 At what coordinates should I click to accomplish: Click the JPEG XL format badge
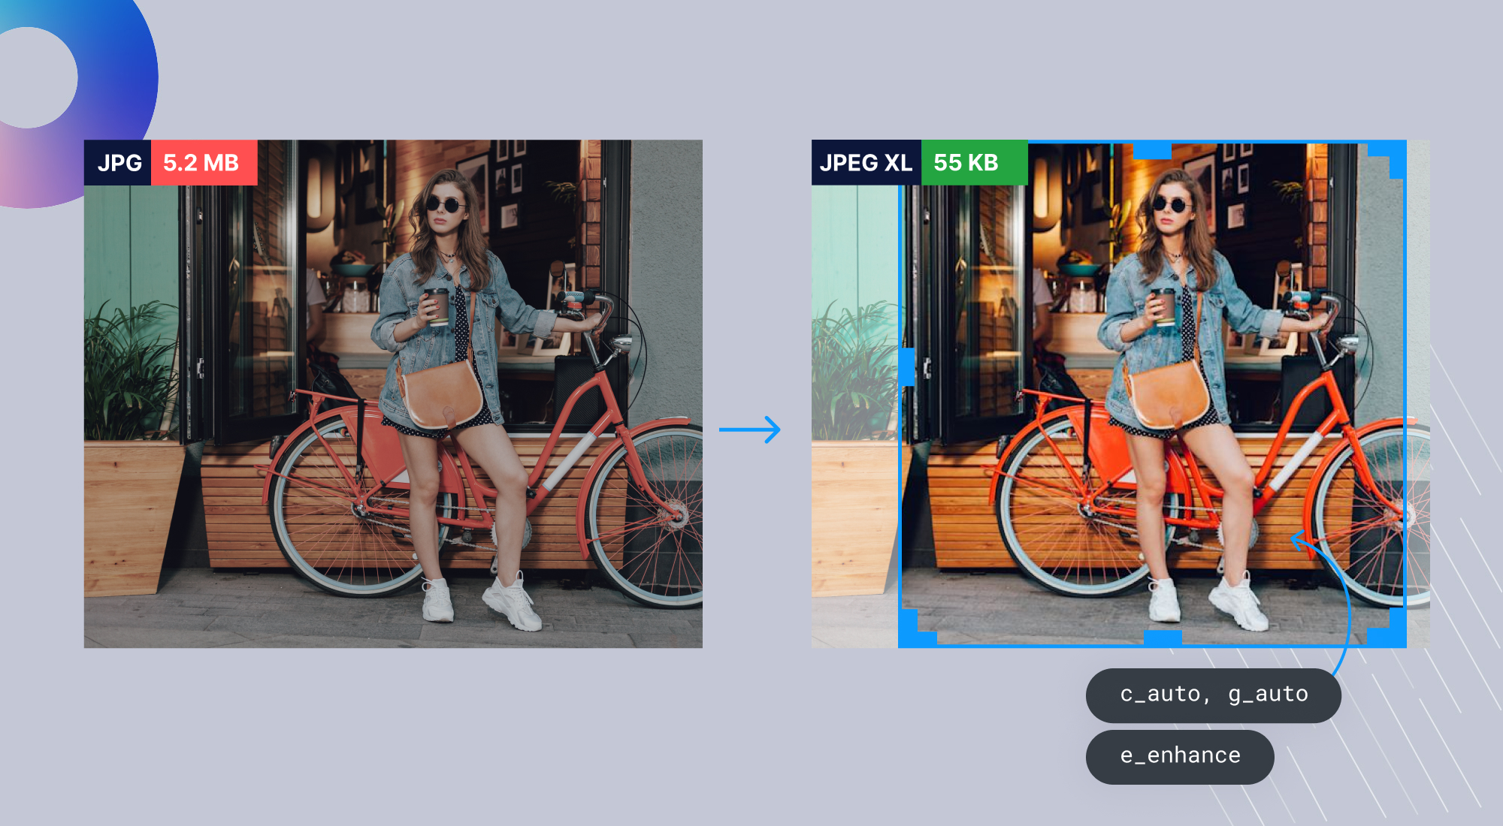pos(866,161)
